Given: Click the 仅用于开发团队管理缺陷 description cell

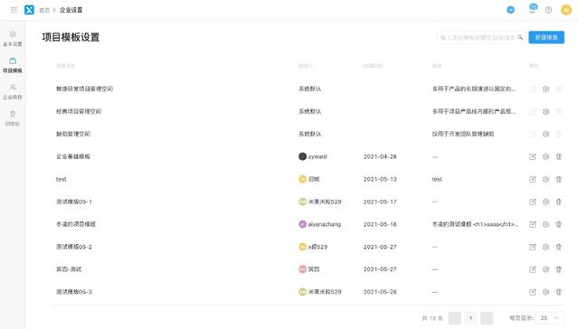Looking at the screenshot, I should pyautogui.click(x=463, y=134).
